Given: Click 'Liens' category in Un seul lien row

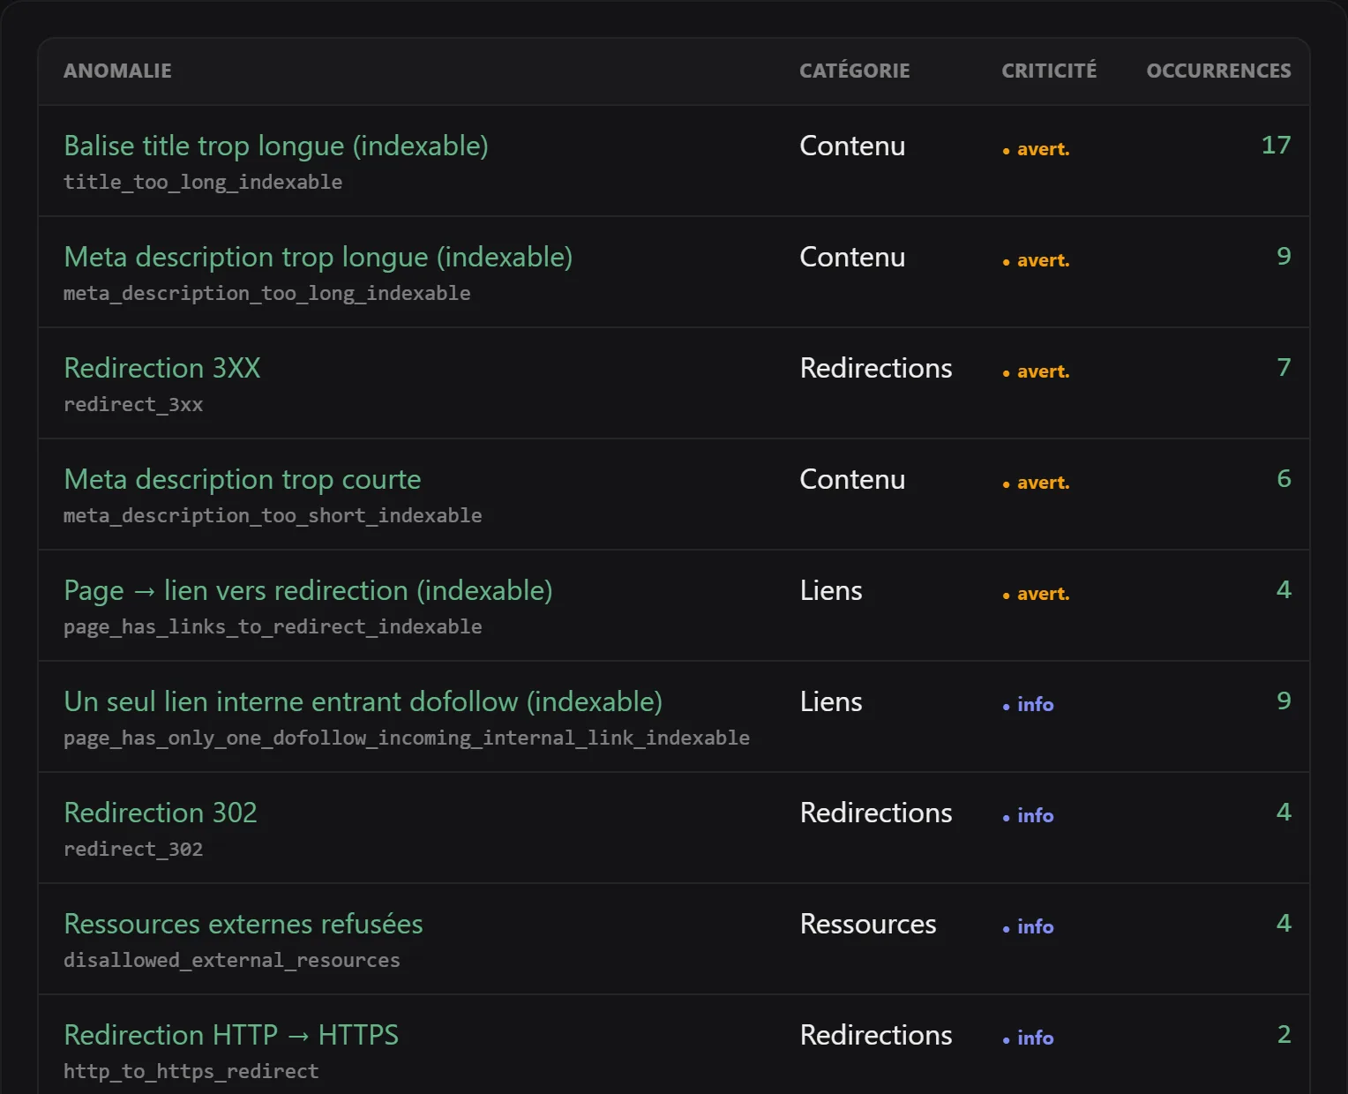Looking at the screenshot, I should pyautogui.click(x=831, y=702).
